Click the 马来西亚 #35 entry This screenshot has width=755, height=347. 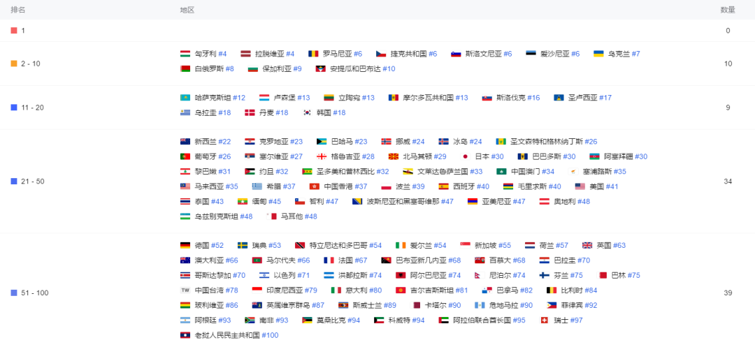[x=209, y=186]
